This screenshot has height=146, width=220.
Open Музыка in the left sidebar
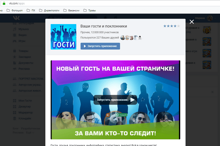point(24,29)
